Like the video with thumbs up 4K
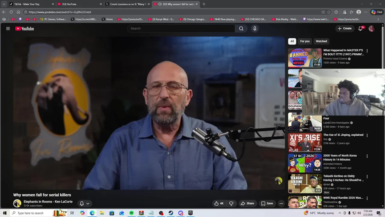 (x=219, y=203)
